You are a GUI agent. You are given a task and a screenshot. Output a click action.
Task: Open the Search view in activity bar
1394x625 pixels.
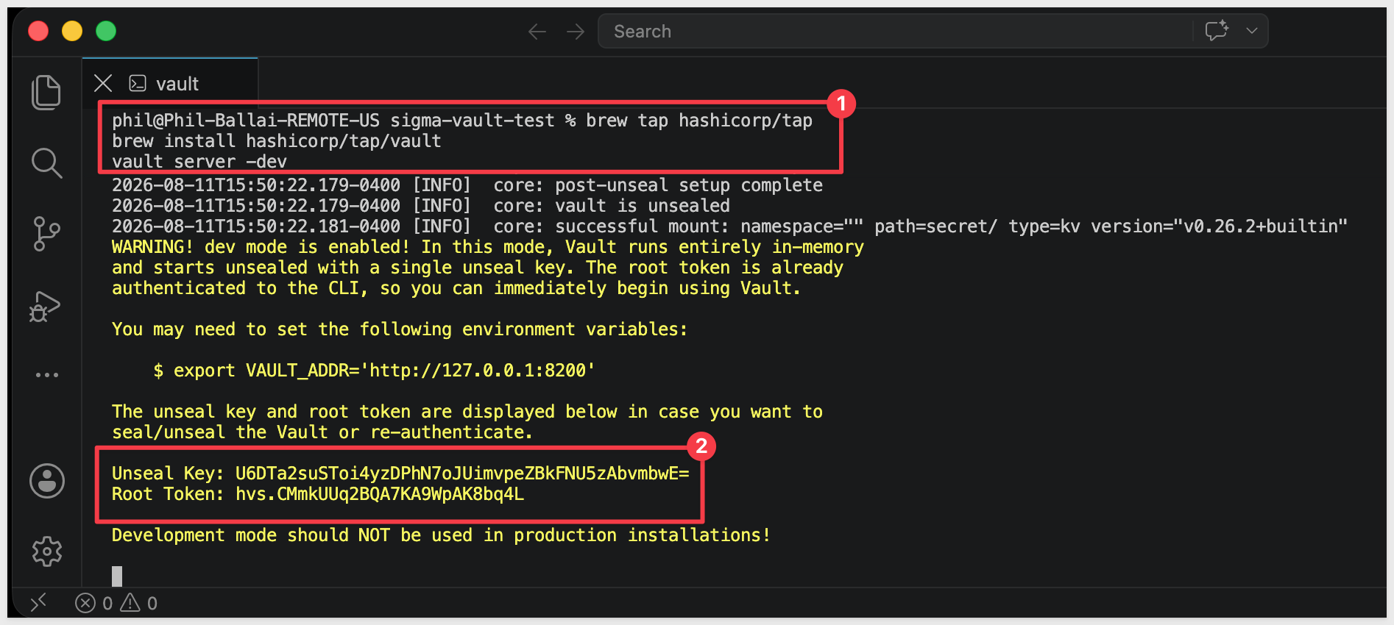point(46,163)
